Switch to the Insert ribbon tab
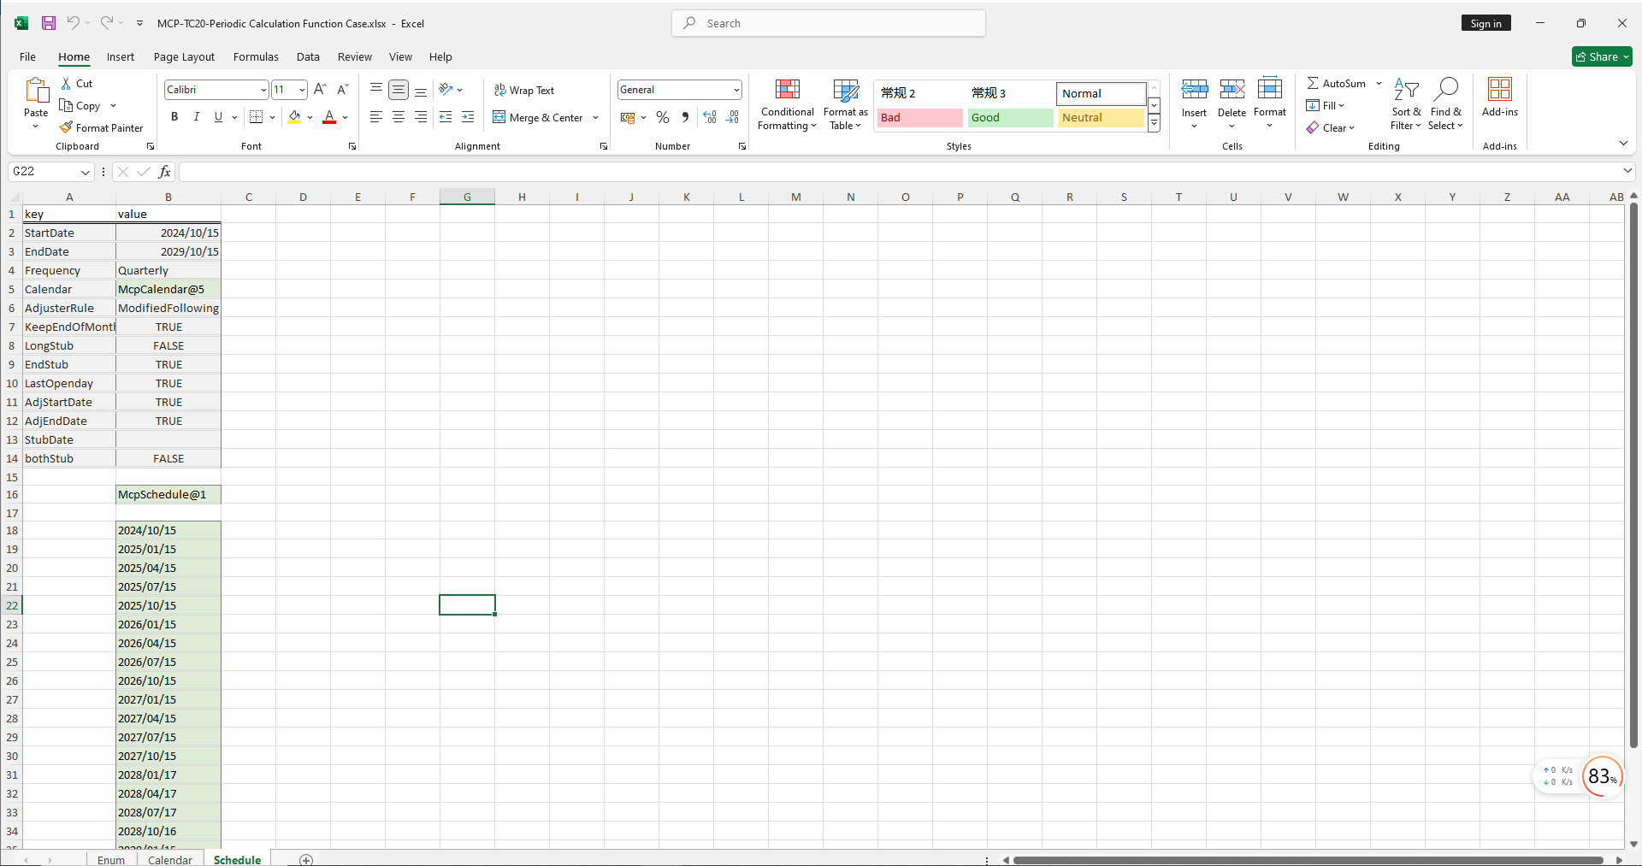Image resolution: width=1642 pixels, height=866 pixels. (121, 56)
